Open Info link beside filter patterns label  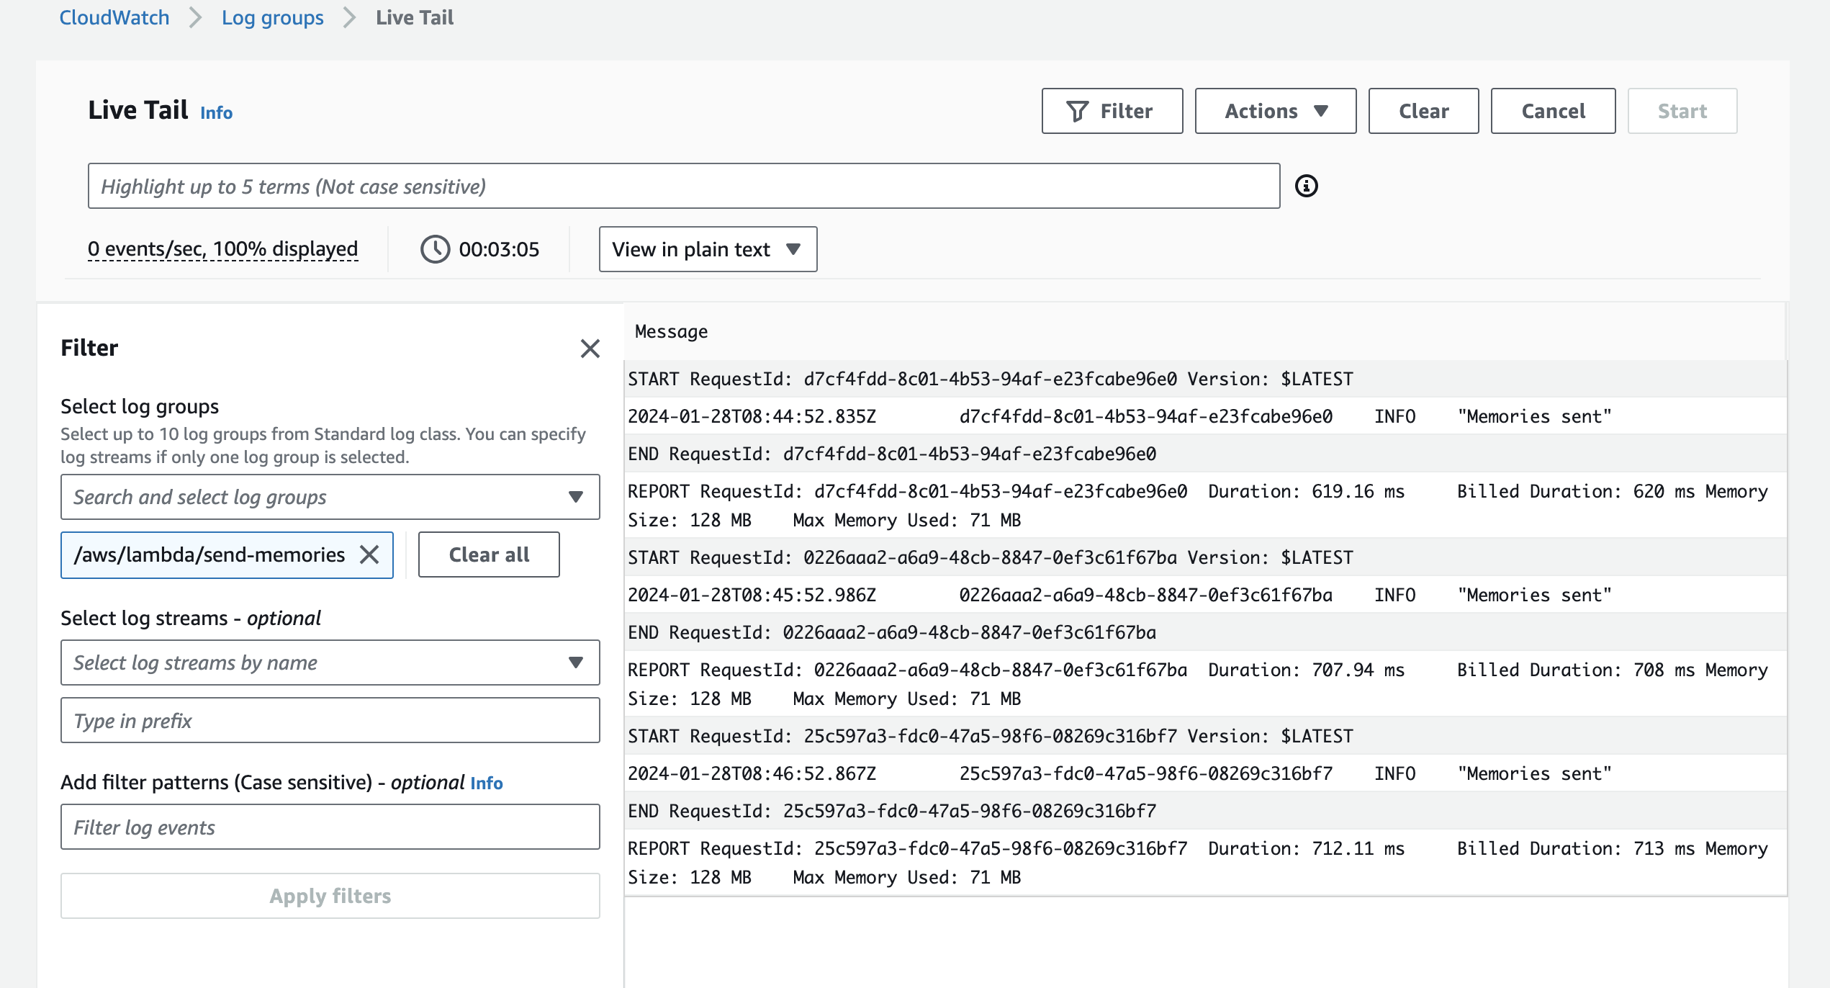click(486, 783)
